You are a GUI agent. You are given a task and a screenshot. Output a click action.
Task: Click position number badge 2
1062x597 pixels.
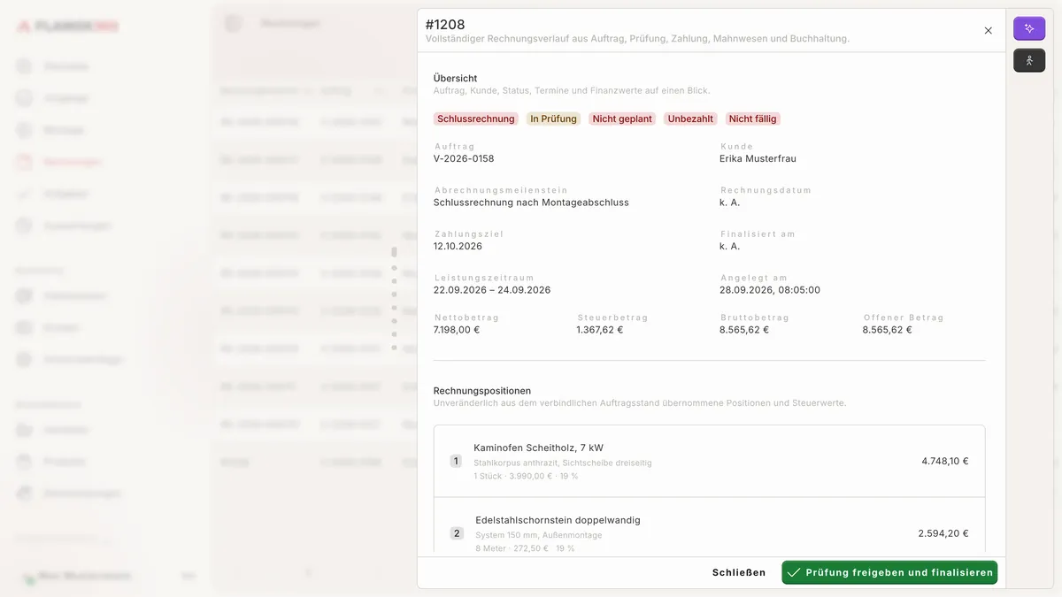(457, 533)
